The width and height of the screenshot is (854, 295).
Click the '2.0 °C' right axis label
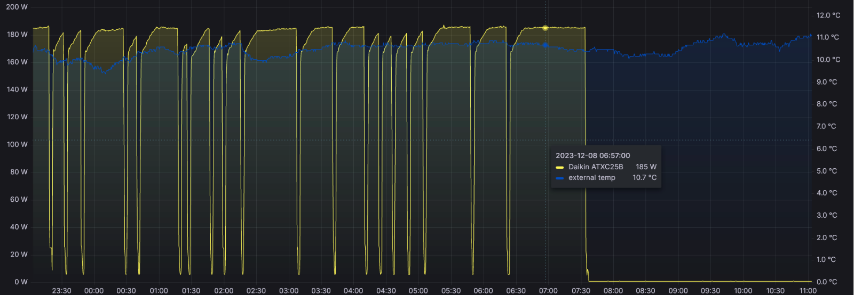(827, 237)
